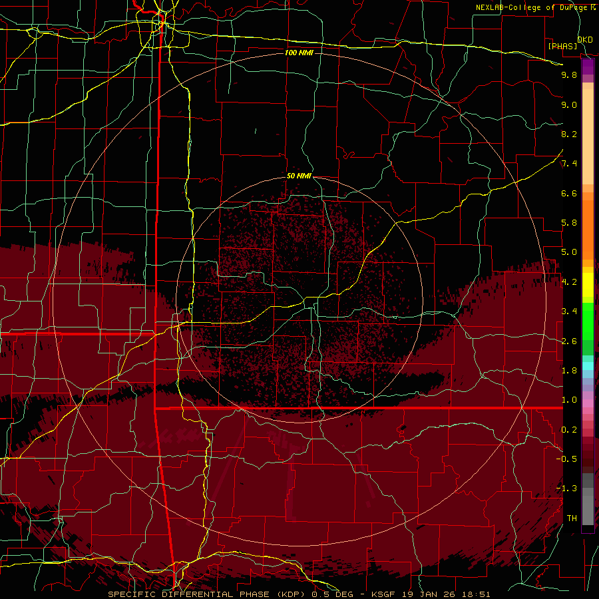Click the 2.6 value on color scale
The image size is (599, 599).
[569, 341]
